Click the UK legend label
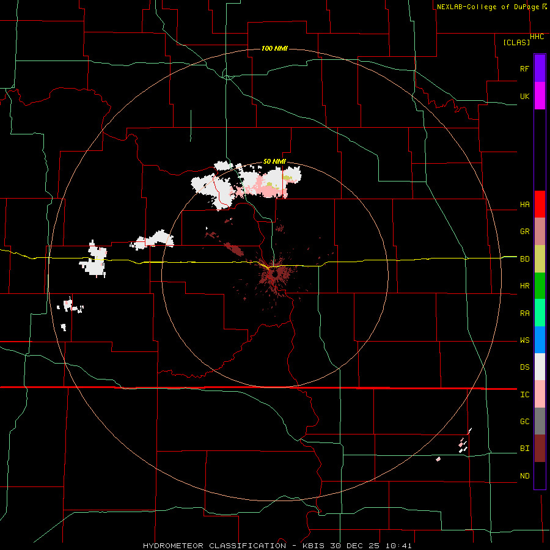The width and height of the screenshot is (550, 550). coord(524,96)
